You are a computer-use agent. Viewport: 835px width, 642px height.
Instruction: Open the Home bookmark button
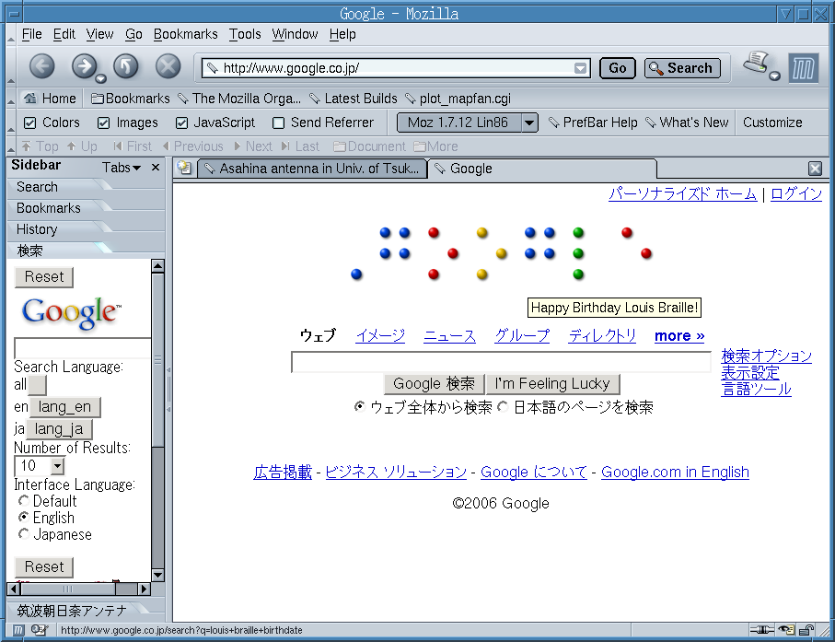tap(50, 99)
